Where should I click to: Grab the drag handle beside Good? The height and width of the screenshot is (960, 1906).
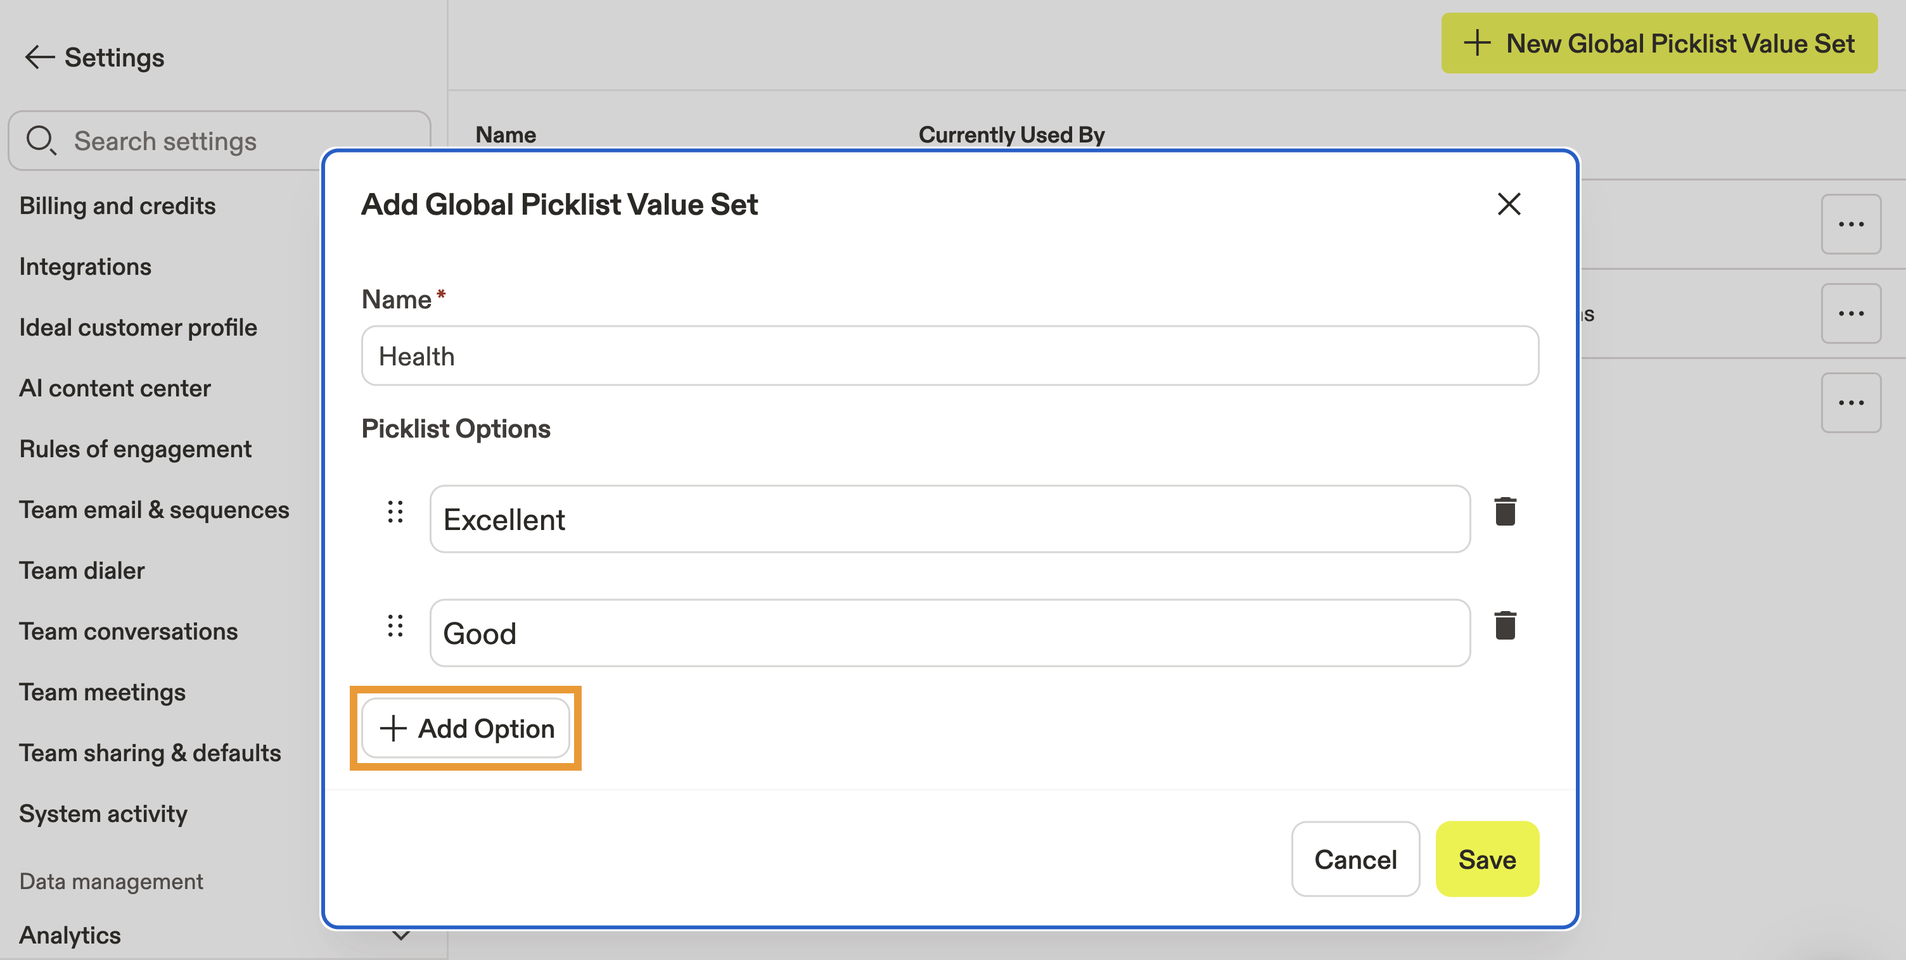395,625
